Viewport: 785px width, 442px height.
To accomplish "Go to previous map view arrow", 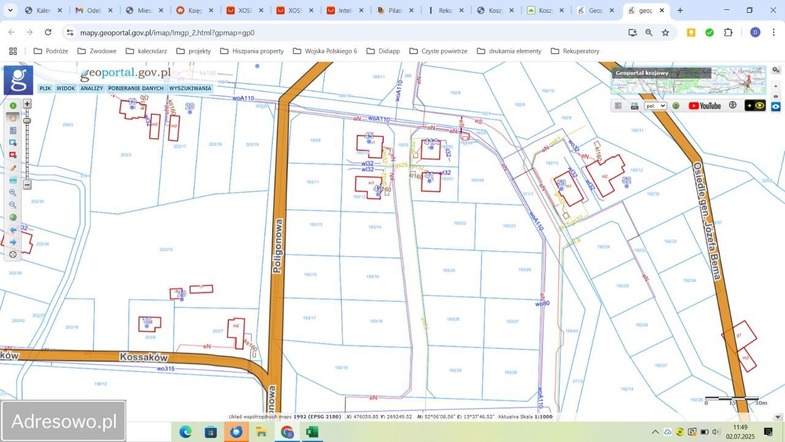I will coord(13,230).
